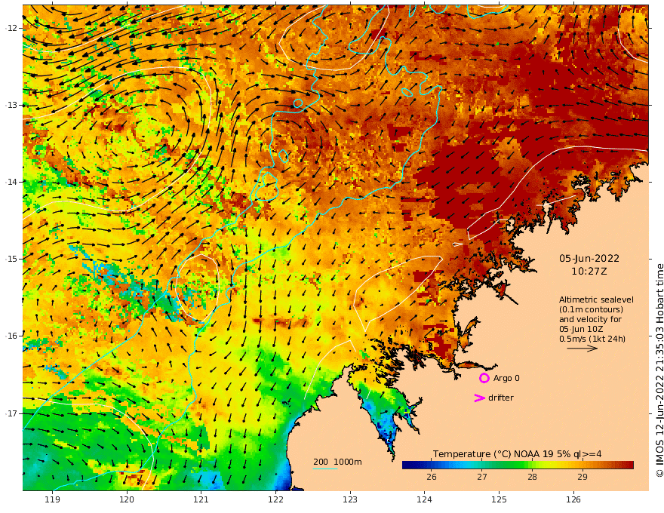Click the 'Argo 0' legend label
Image resolution: width=664 pixels, height=513 pixels.
tap(506, 378)
